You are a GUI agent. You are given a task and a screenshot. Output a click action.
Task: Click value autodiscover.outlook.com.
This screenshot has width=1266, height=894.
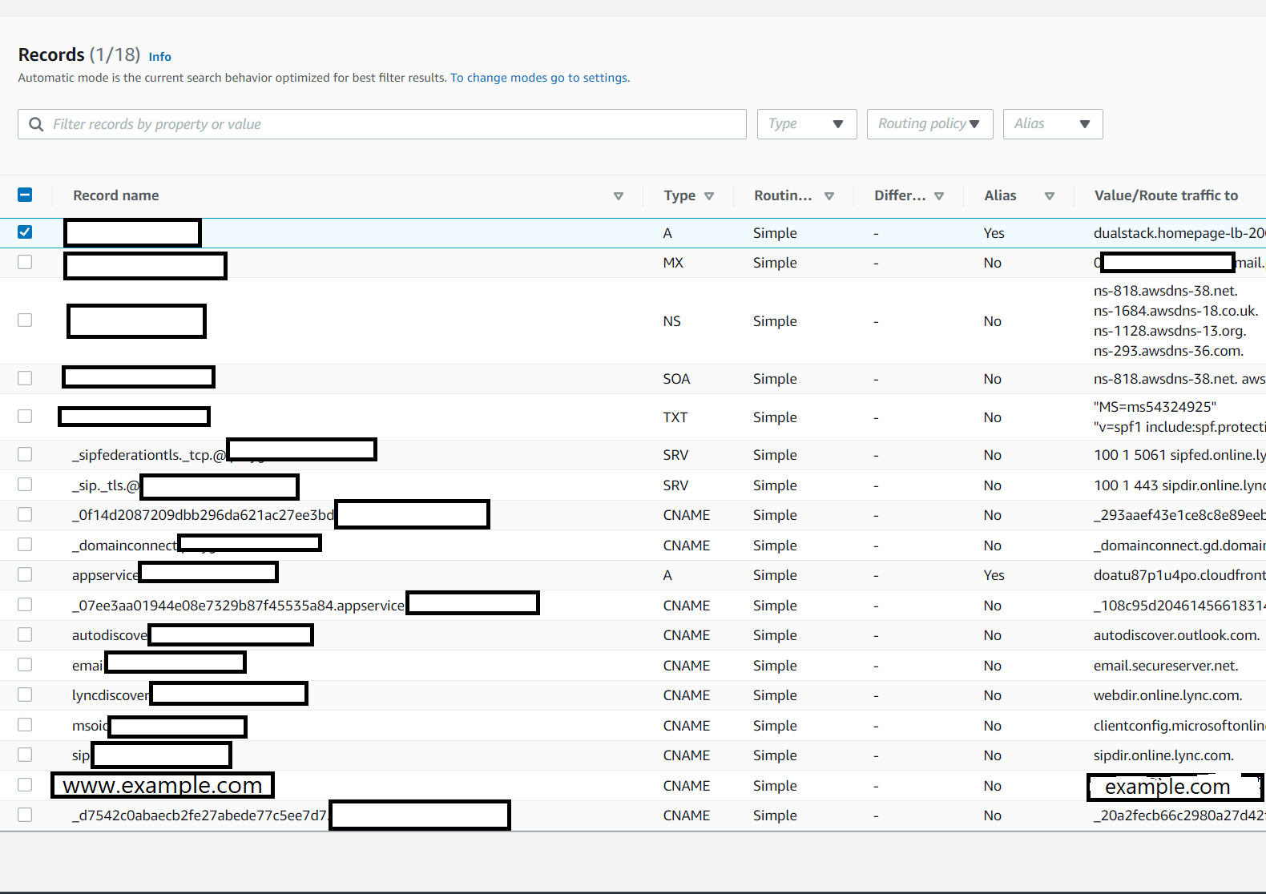point(1176,635)
